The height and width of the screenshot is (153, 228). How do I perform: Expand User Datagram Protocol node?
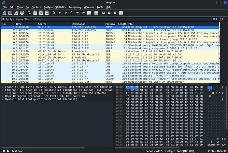tap(3, 96)
